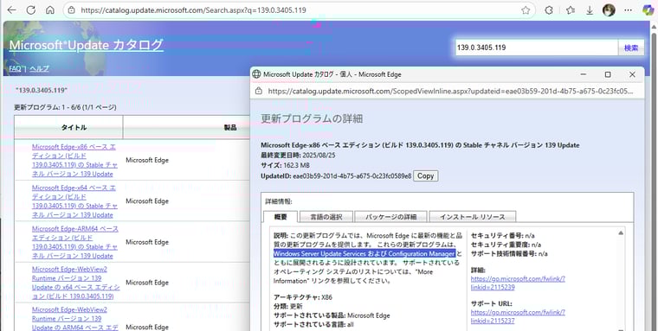Open the Microsoft Edge-x64 ベース エディション update link
658x331 pixels.
(74, 201)
